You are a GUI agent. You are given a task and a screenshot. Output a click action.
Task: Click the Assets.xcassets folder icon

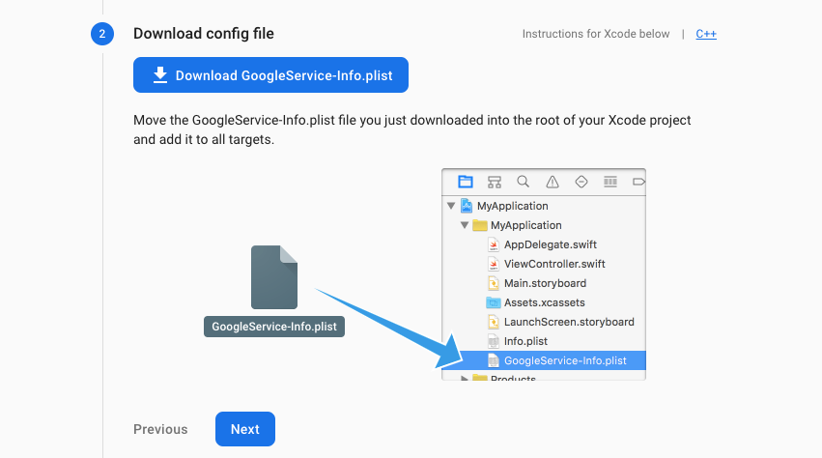pos(494,302)
